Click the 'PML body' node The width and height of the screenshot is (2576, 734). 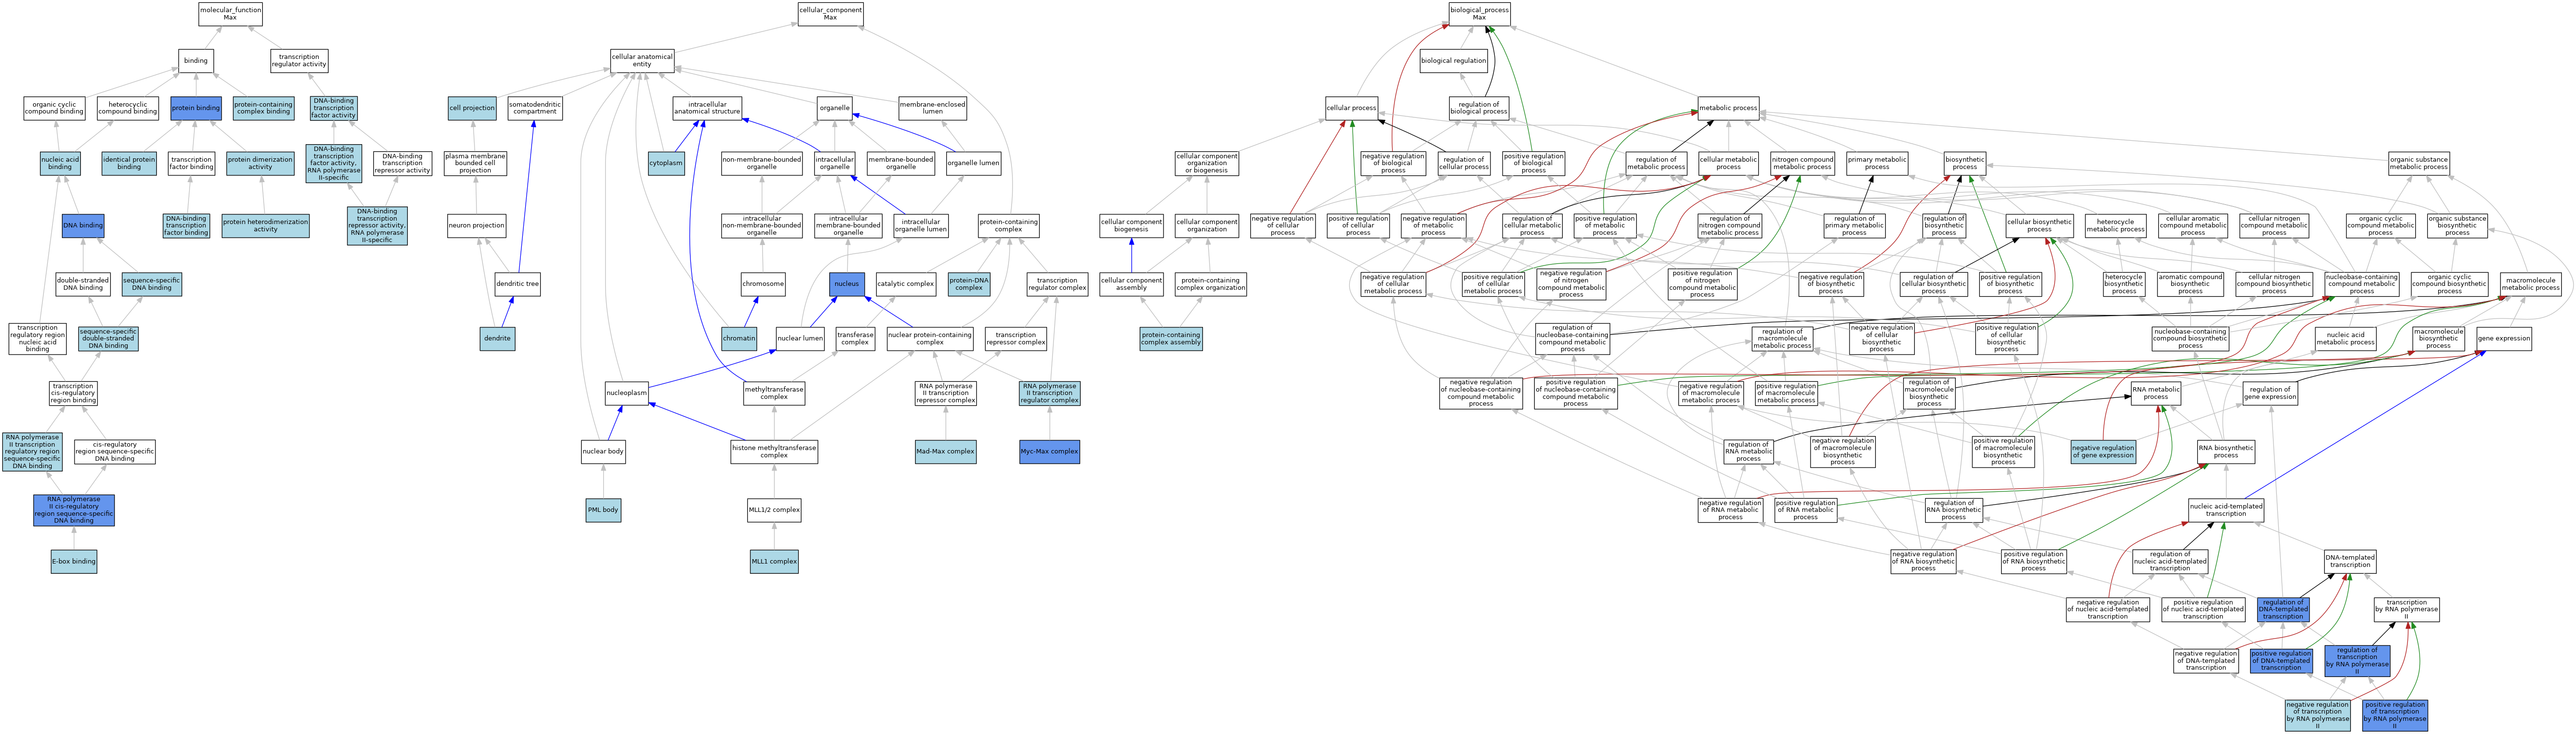[x=603, y=510]
